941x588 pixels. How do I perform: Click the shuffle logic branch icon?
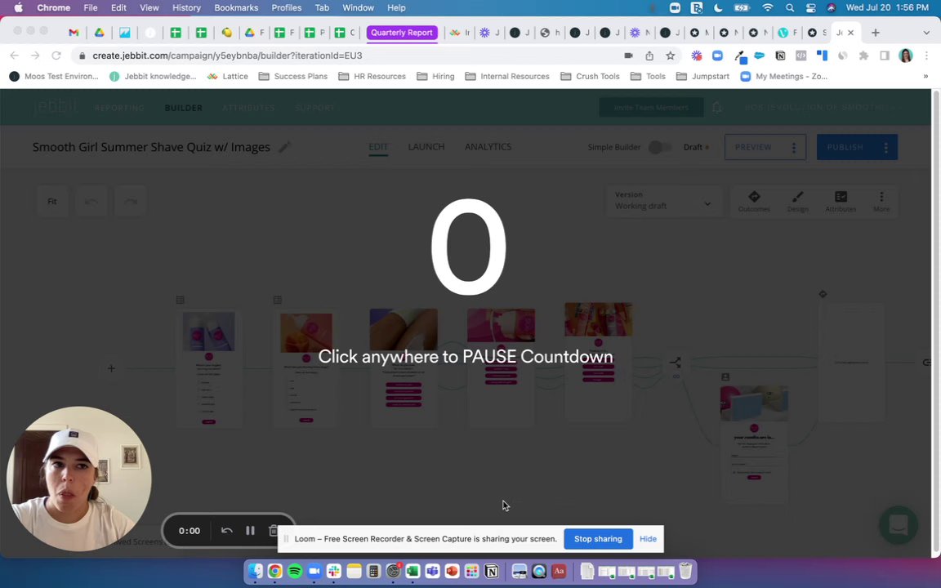coord(676,362)
